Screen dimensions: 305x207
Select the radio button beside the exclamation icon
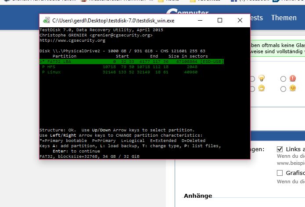tap(283, 79)
